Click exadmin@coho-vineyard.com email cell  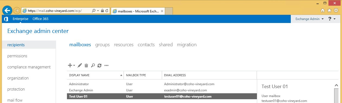(x=186, y=90)
